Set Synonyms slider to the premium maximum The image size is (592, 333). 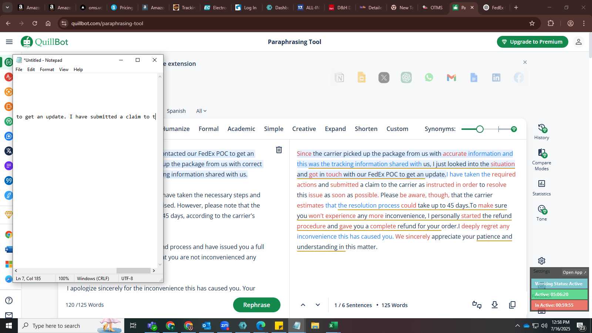(x=514, y=129)
